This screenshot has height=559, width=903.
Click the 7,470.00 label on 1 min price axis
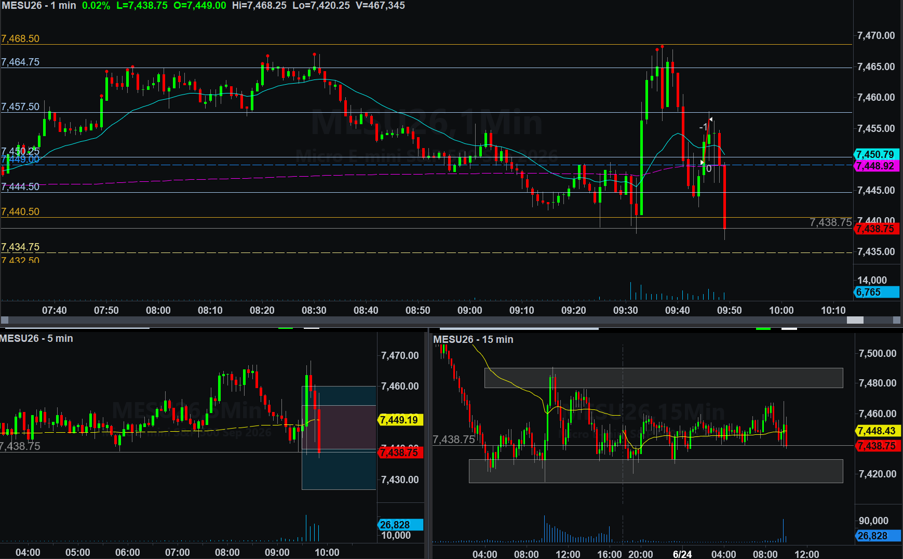pos(876,36)
